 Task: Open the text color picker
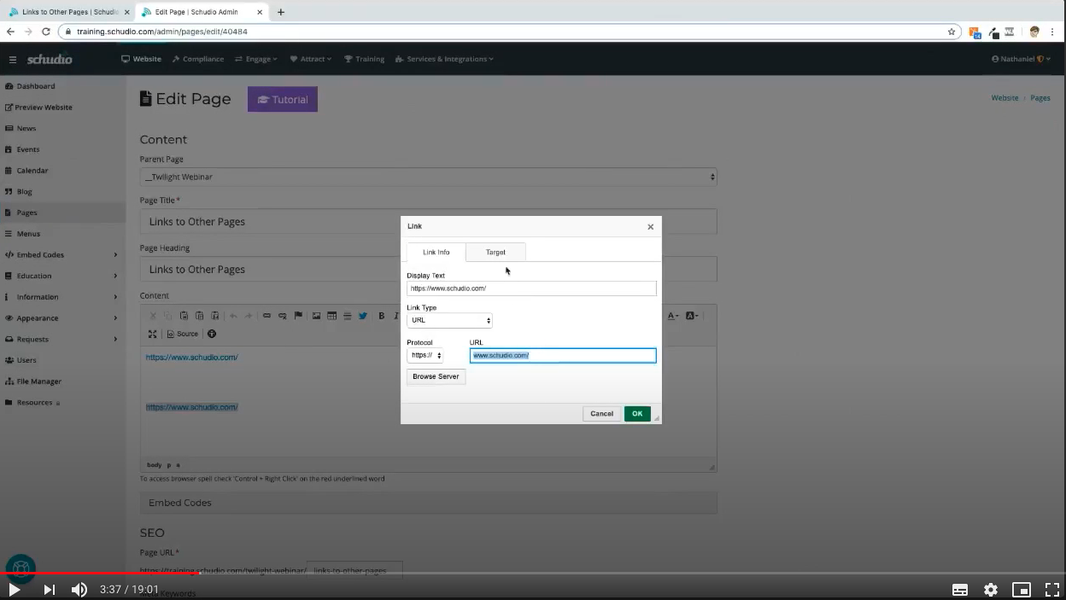point(673,316)
